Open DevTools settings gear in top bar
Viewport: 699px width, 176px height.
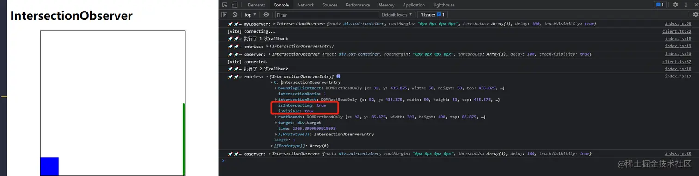[675, 5]
